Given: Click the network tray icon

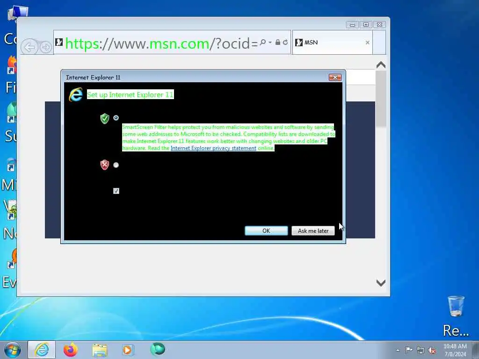Looking at the screenshot, I should pos(421,351).
